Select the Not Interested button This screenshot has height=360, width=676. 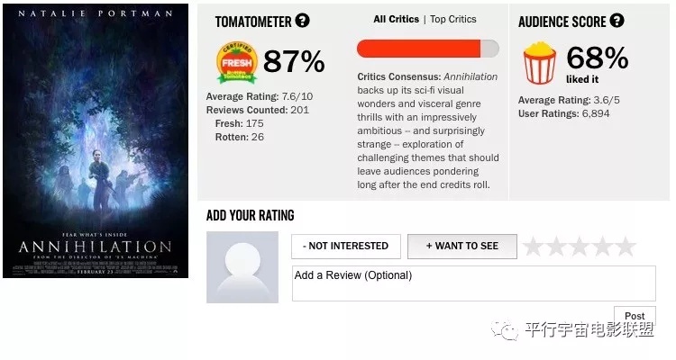pyautogui.click(x=346, y=247)
